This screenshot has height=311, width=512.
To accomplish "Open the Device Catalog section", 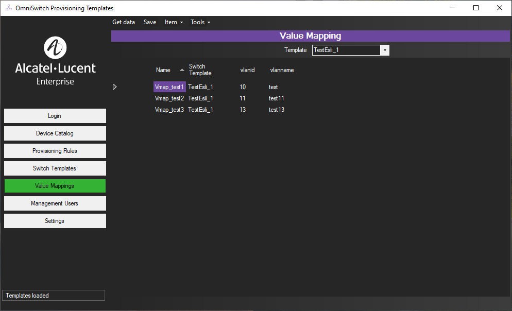I will coord(55,133).
